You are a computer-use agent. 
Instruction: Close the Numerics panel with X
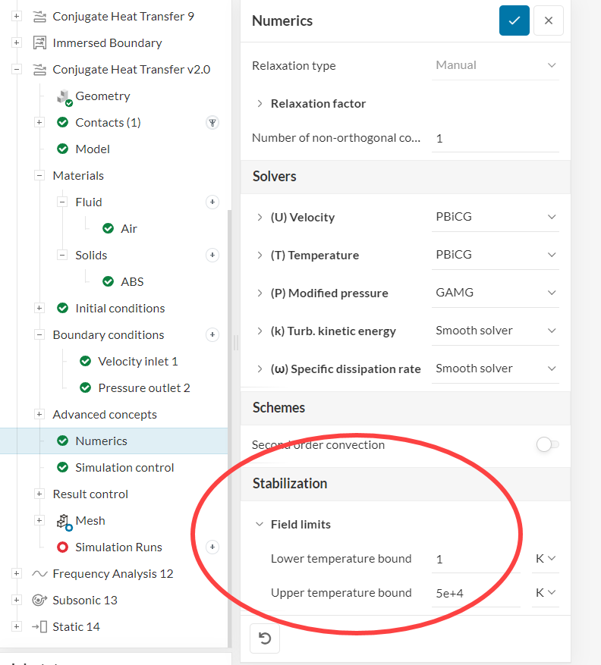click(548, 20)
